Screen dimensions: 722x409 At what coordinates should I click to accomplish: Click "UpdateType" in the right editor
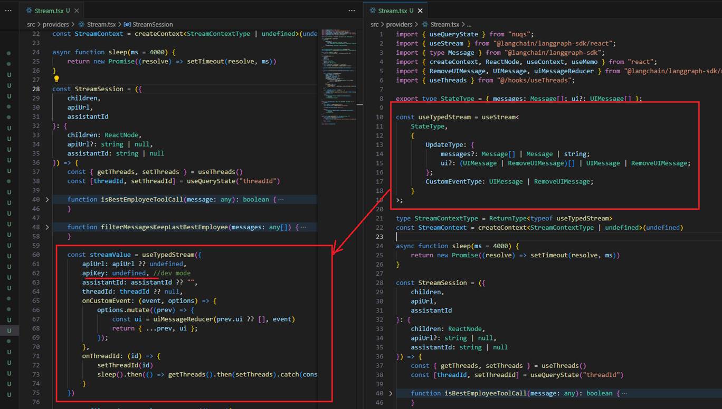click(444, 144)
